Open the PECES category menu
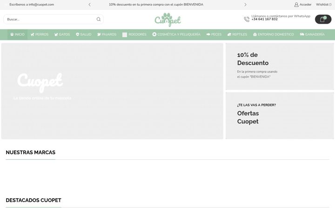 (x=214, y=34)
